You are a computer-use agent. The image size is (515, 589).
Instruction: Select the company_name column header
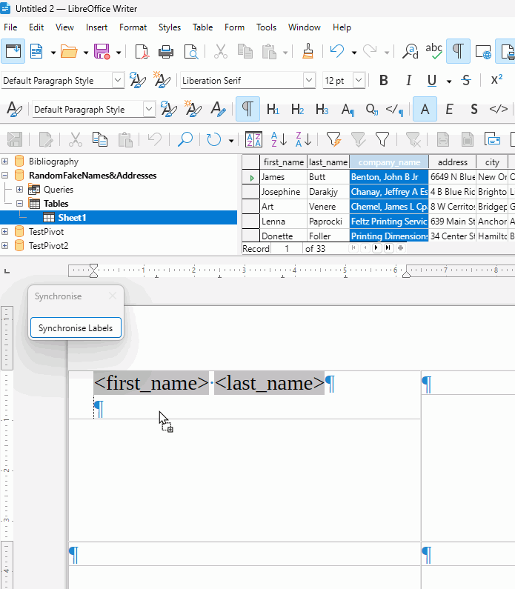click(x=388, y=162)
